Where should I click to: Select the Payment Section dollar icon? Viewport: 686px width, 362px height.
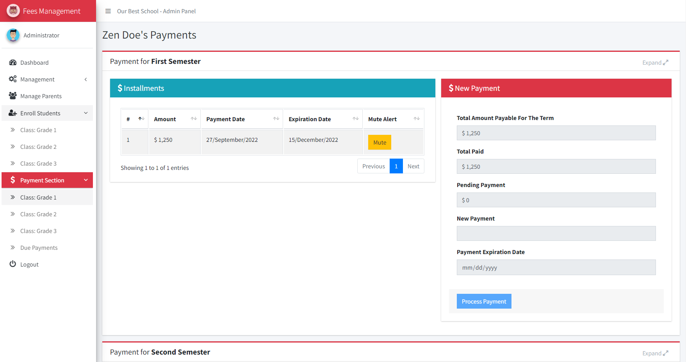point(12,180)
